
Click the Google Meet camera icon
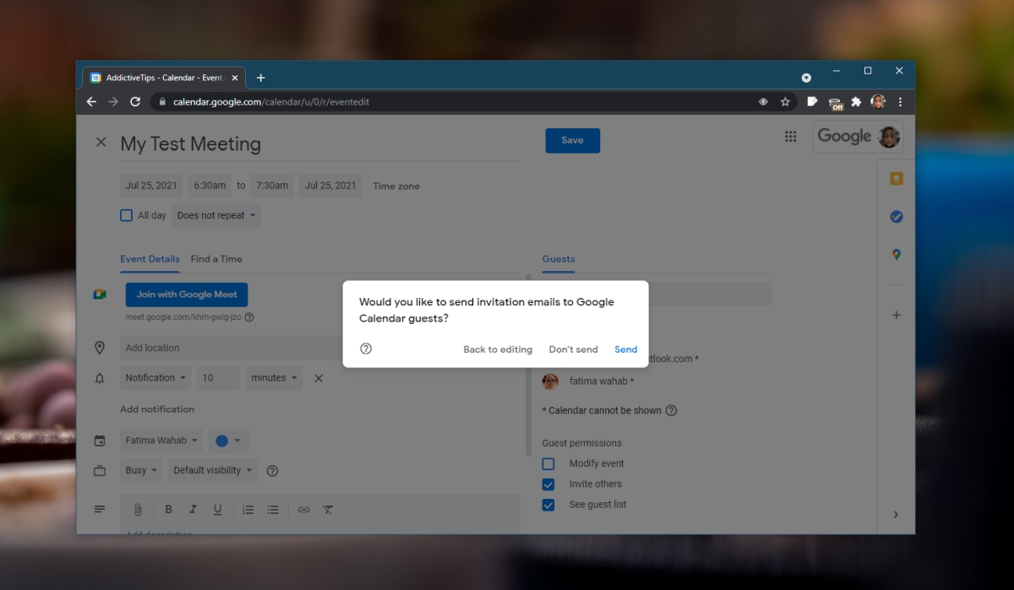tap(100, 295)
